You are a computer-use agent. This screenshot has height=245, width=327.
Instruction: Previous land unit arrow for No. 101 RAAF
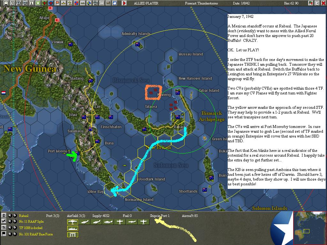[x=10, y=234]
